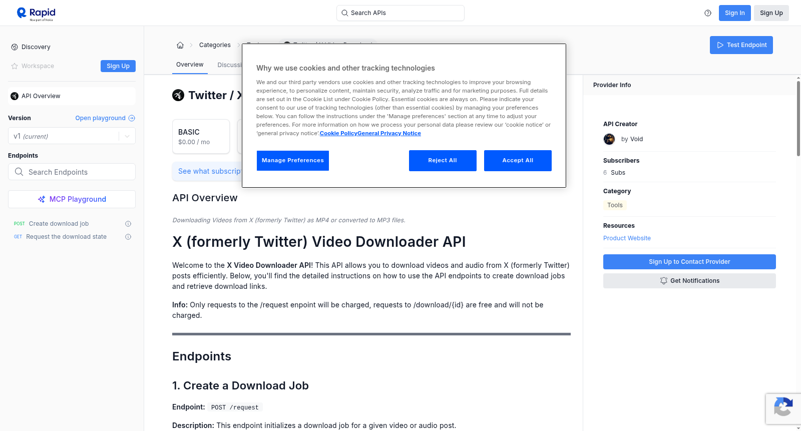801x431 pixels.
Task: Click the Accept All cookies button
Action: click(518, 161)
